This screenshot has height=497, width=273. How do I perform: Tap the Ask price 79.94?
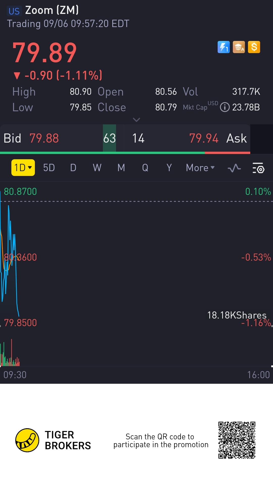point(204,138)
